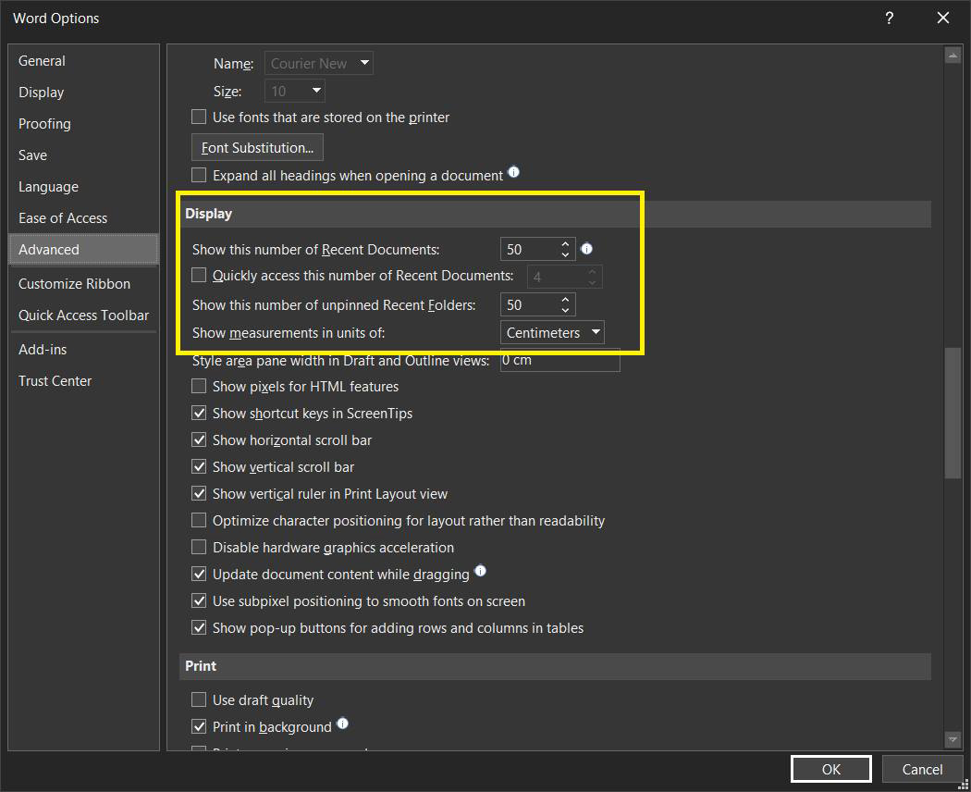Uncheck Show pop-up buttons for tables
This screenshot has width=971, height=792.
coord(199,628)
